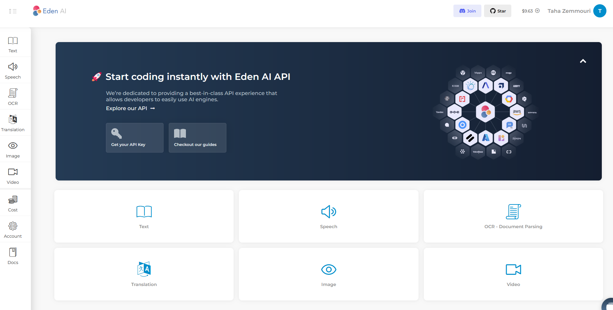Toggle the hamburger sidebar menu icon
The image size is (613, 310).
tap(13, 11)
